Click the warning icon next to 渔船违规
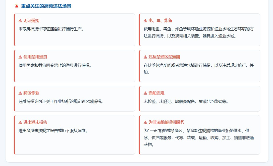The height and width of the screenshot is (166, 273). tap(145, 93)
